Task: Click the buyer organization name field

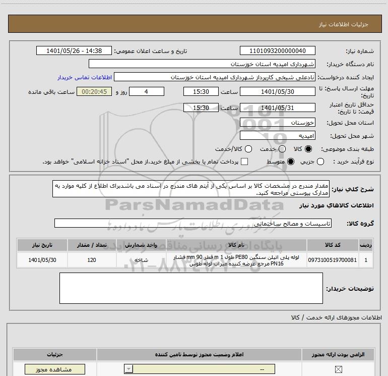Action: point(202,64)
